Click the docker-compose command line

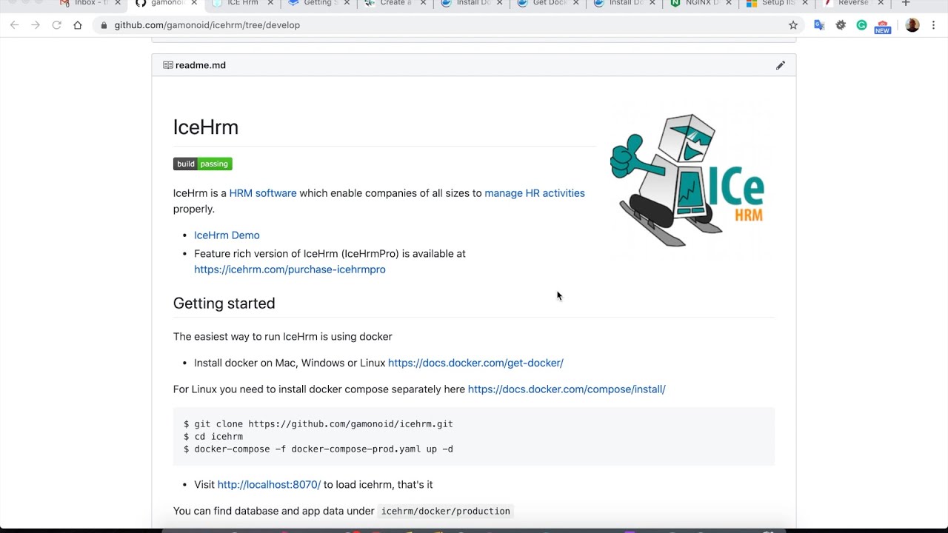click(318, 449)
